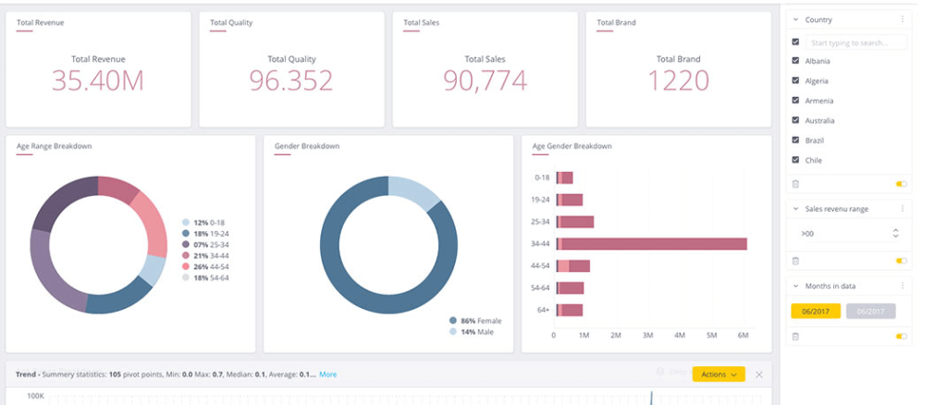This screenshot has height=405, width=947.
Task: Click the 96.352 Total Quality value
Action: coord(291,80)
